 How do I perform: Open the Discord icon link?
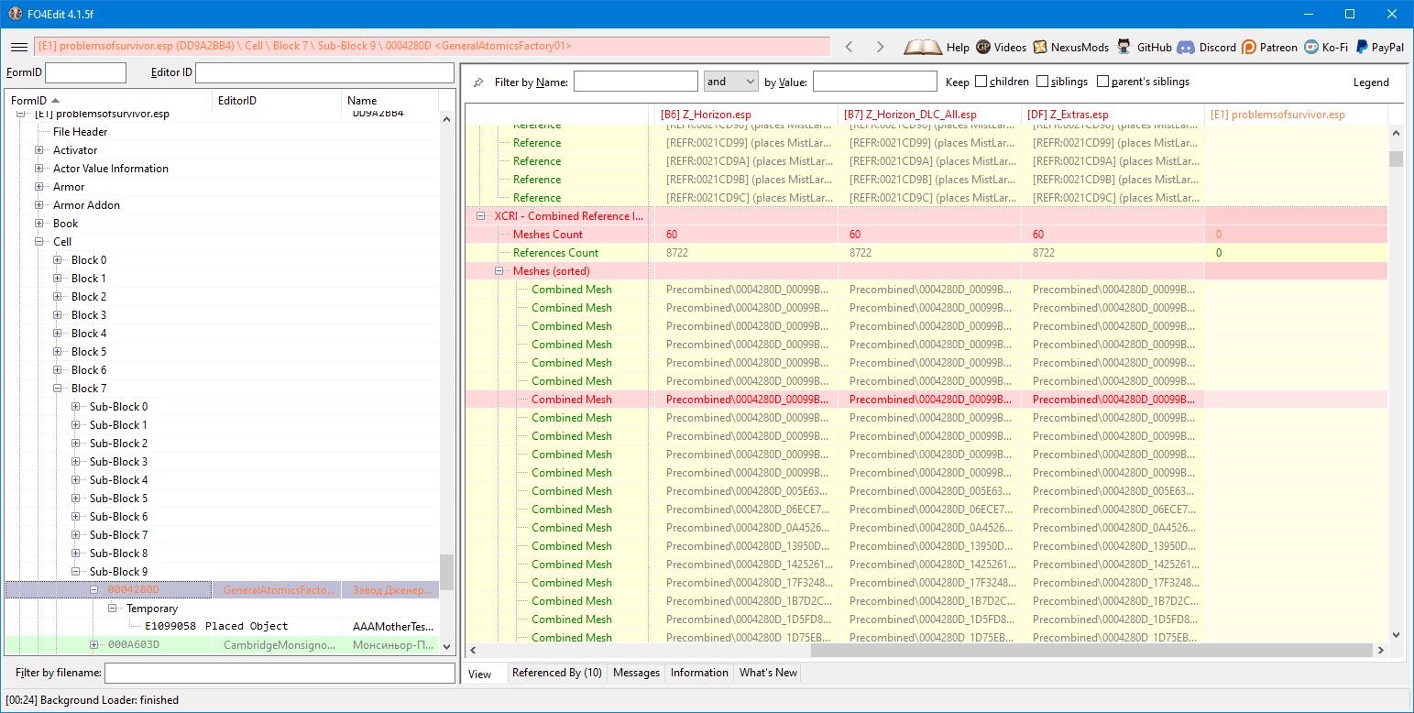click(1186, 47)
